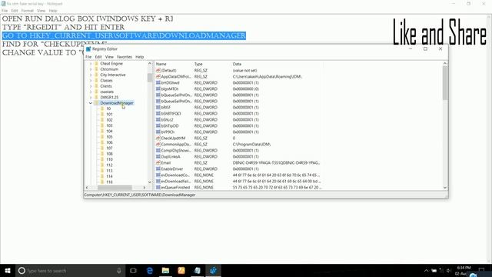This screenshot has width=492, height=277.
Task: Click tree pane vertical scroll up arrow
Action: click(150, 63)
